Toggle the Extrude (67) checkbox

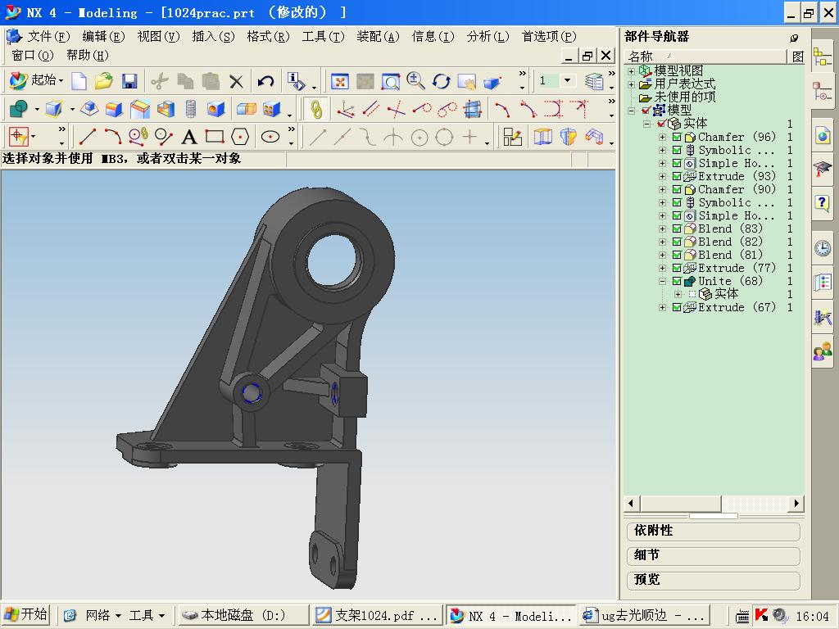(677, 307)
